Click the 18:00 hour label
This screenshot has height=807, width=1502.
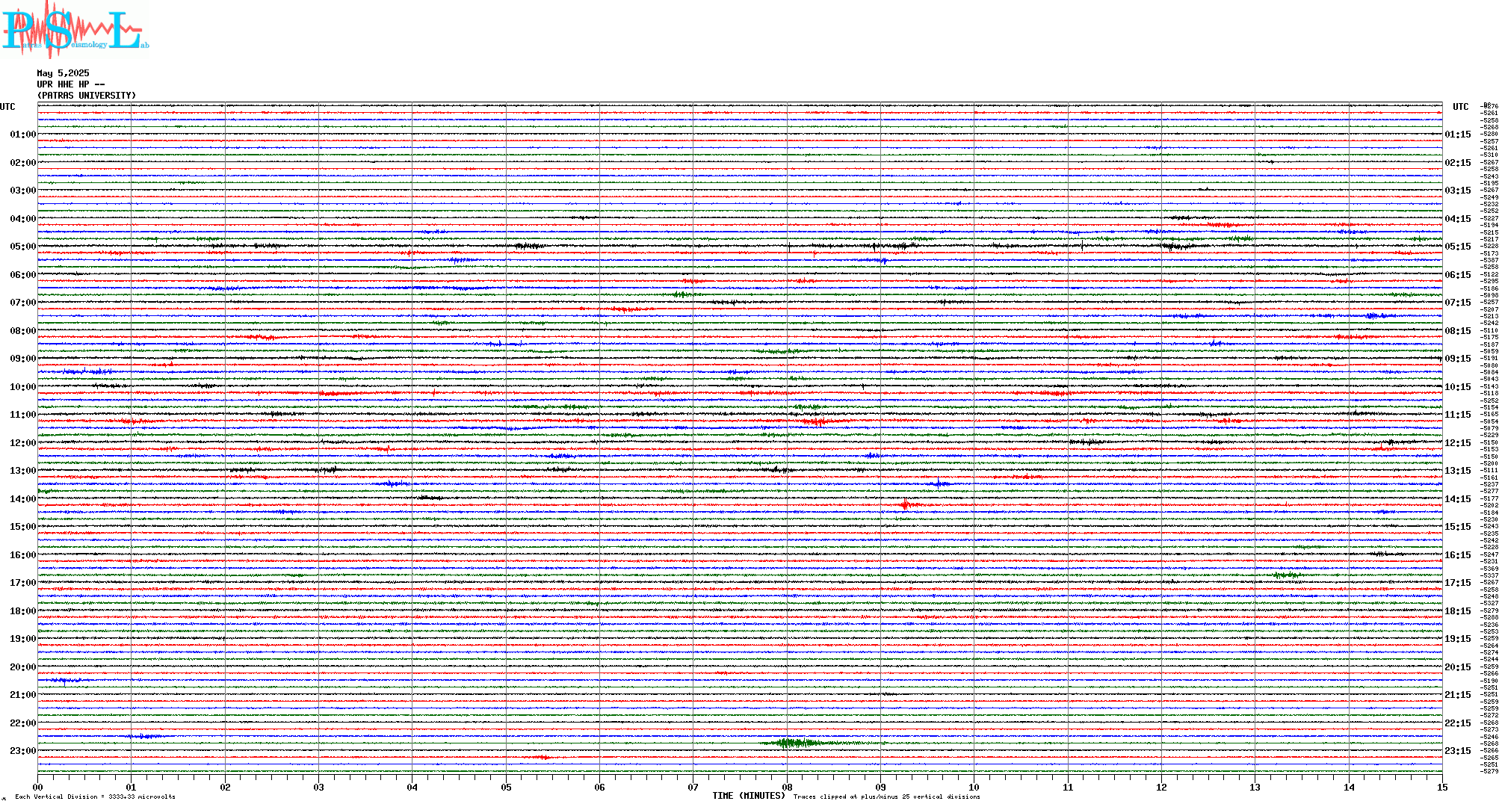point(23,611)
